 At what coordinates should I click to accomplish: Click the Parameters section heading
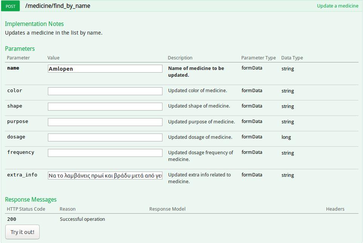20,49
